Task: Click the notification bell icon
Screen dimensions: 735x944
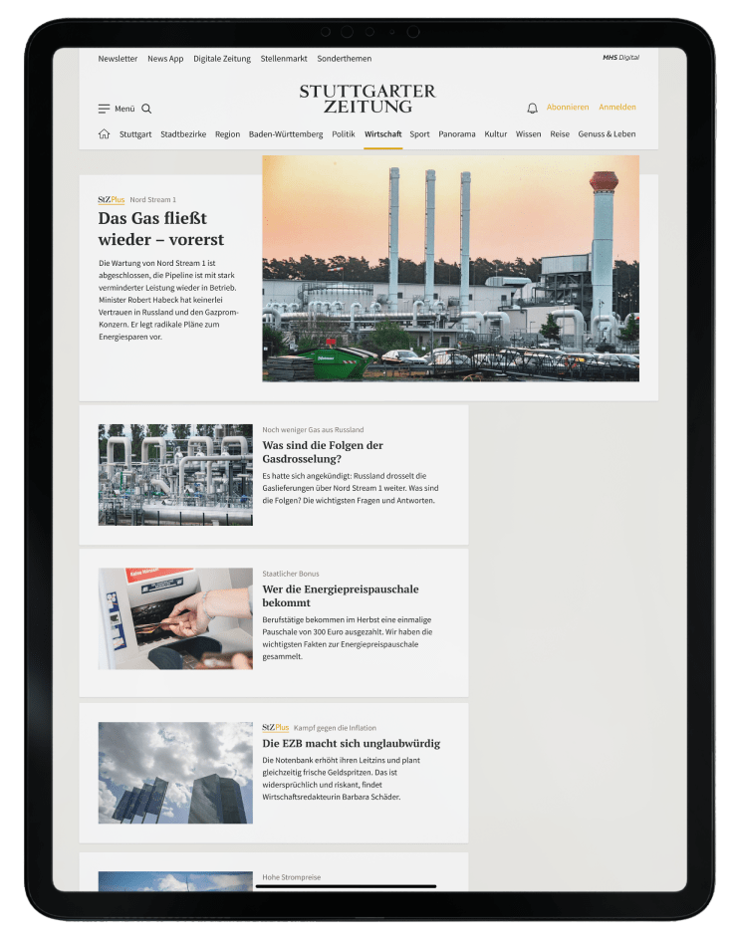Action: (x=532, y=108)
